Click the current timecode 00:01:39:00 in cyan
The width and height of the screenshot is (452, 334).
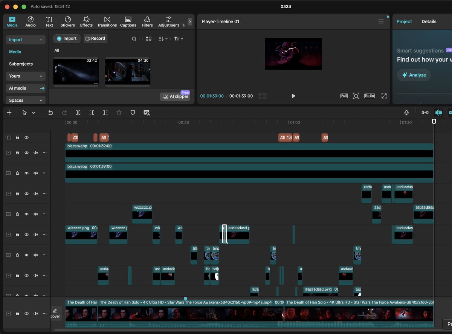click(x=212, y=96)
